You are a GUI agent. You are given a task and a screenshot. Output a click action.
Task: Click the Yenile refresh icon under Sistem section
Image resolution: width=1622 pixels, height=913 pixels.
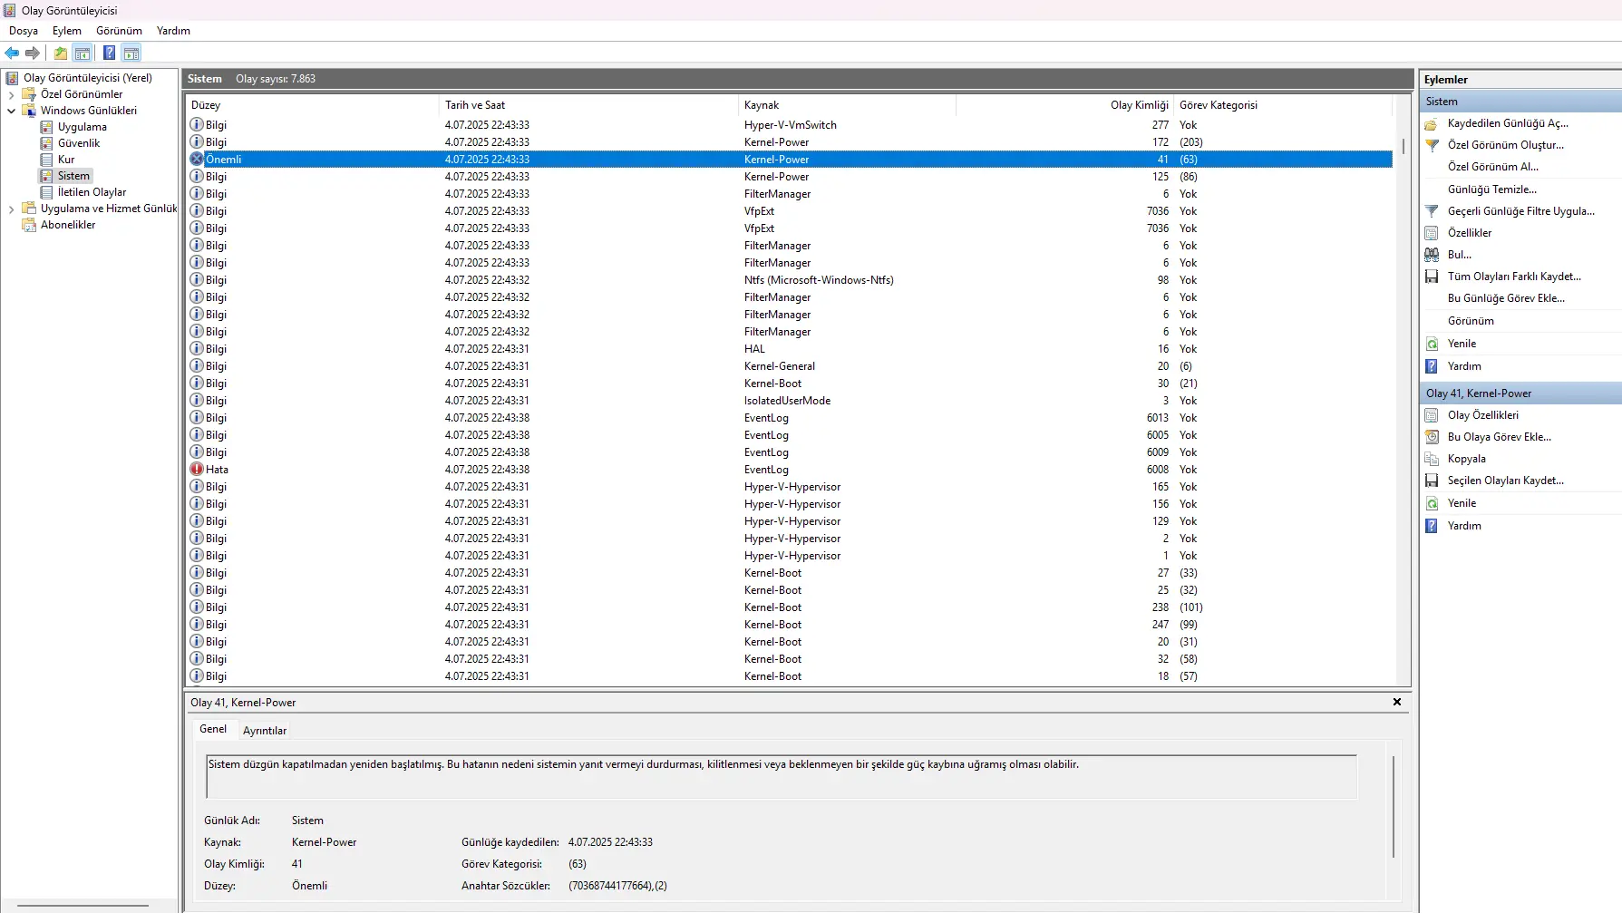[x=1432, y=344]
